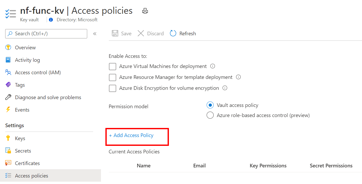Collapse the sidebar with the double chevron
Image resolution: width=362 pixels, height=184 pixels.
tap(95, 34)
